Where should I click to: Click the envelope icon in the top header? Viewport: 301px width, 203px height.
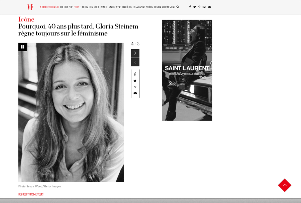(209, 7)
